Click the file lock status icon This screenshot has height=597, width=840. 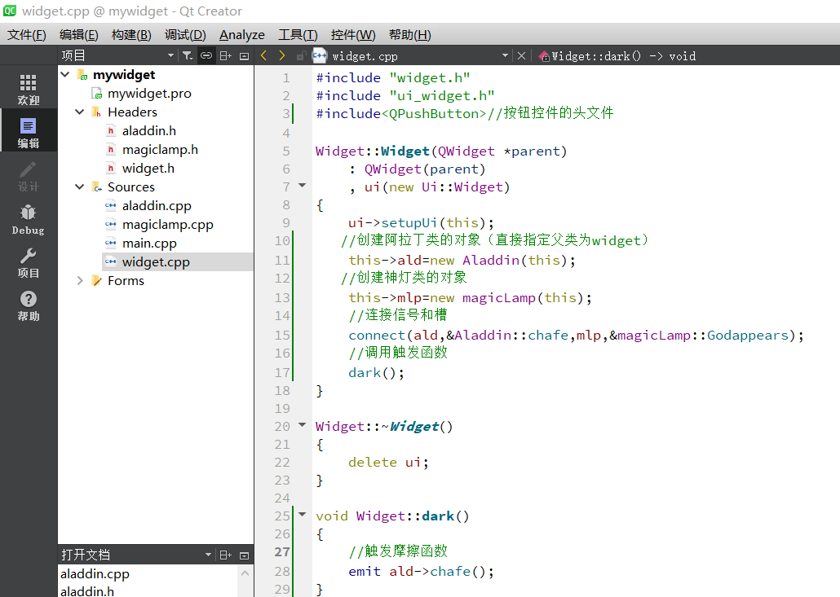point(301,55)
